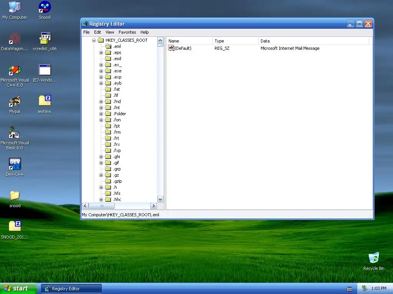Expand the .Folder registry key
Image resolution: width=393 pixels, height=294 pixels.
click(101, 114)
